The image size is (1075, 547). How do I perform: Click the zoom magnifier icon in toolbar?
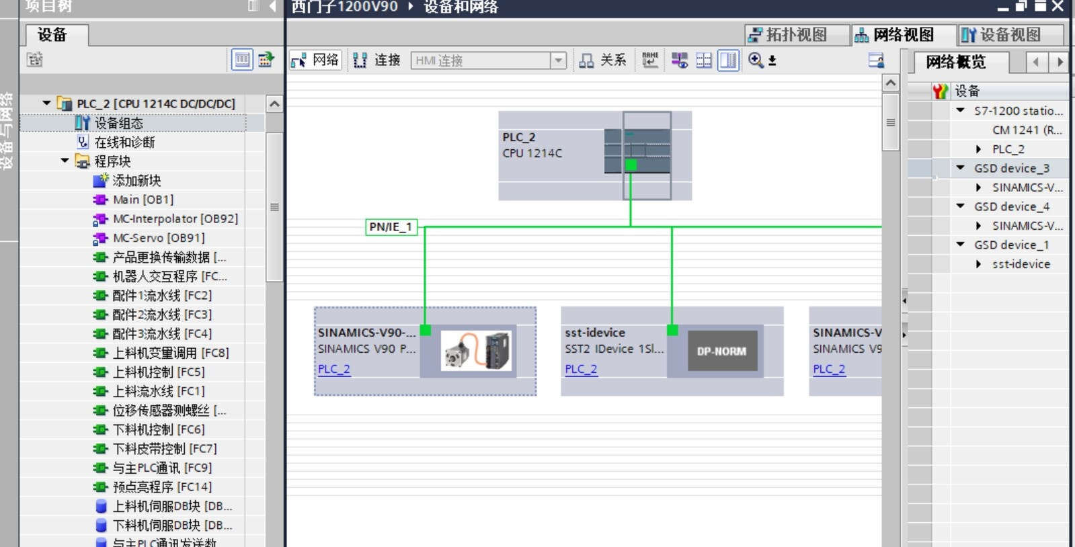coord(756,60)
